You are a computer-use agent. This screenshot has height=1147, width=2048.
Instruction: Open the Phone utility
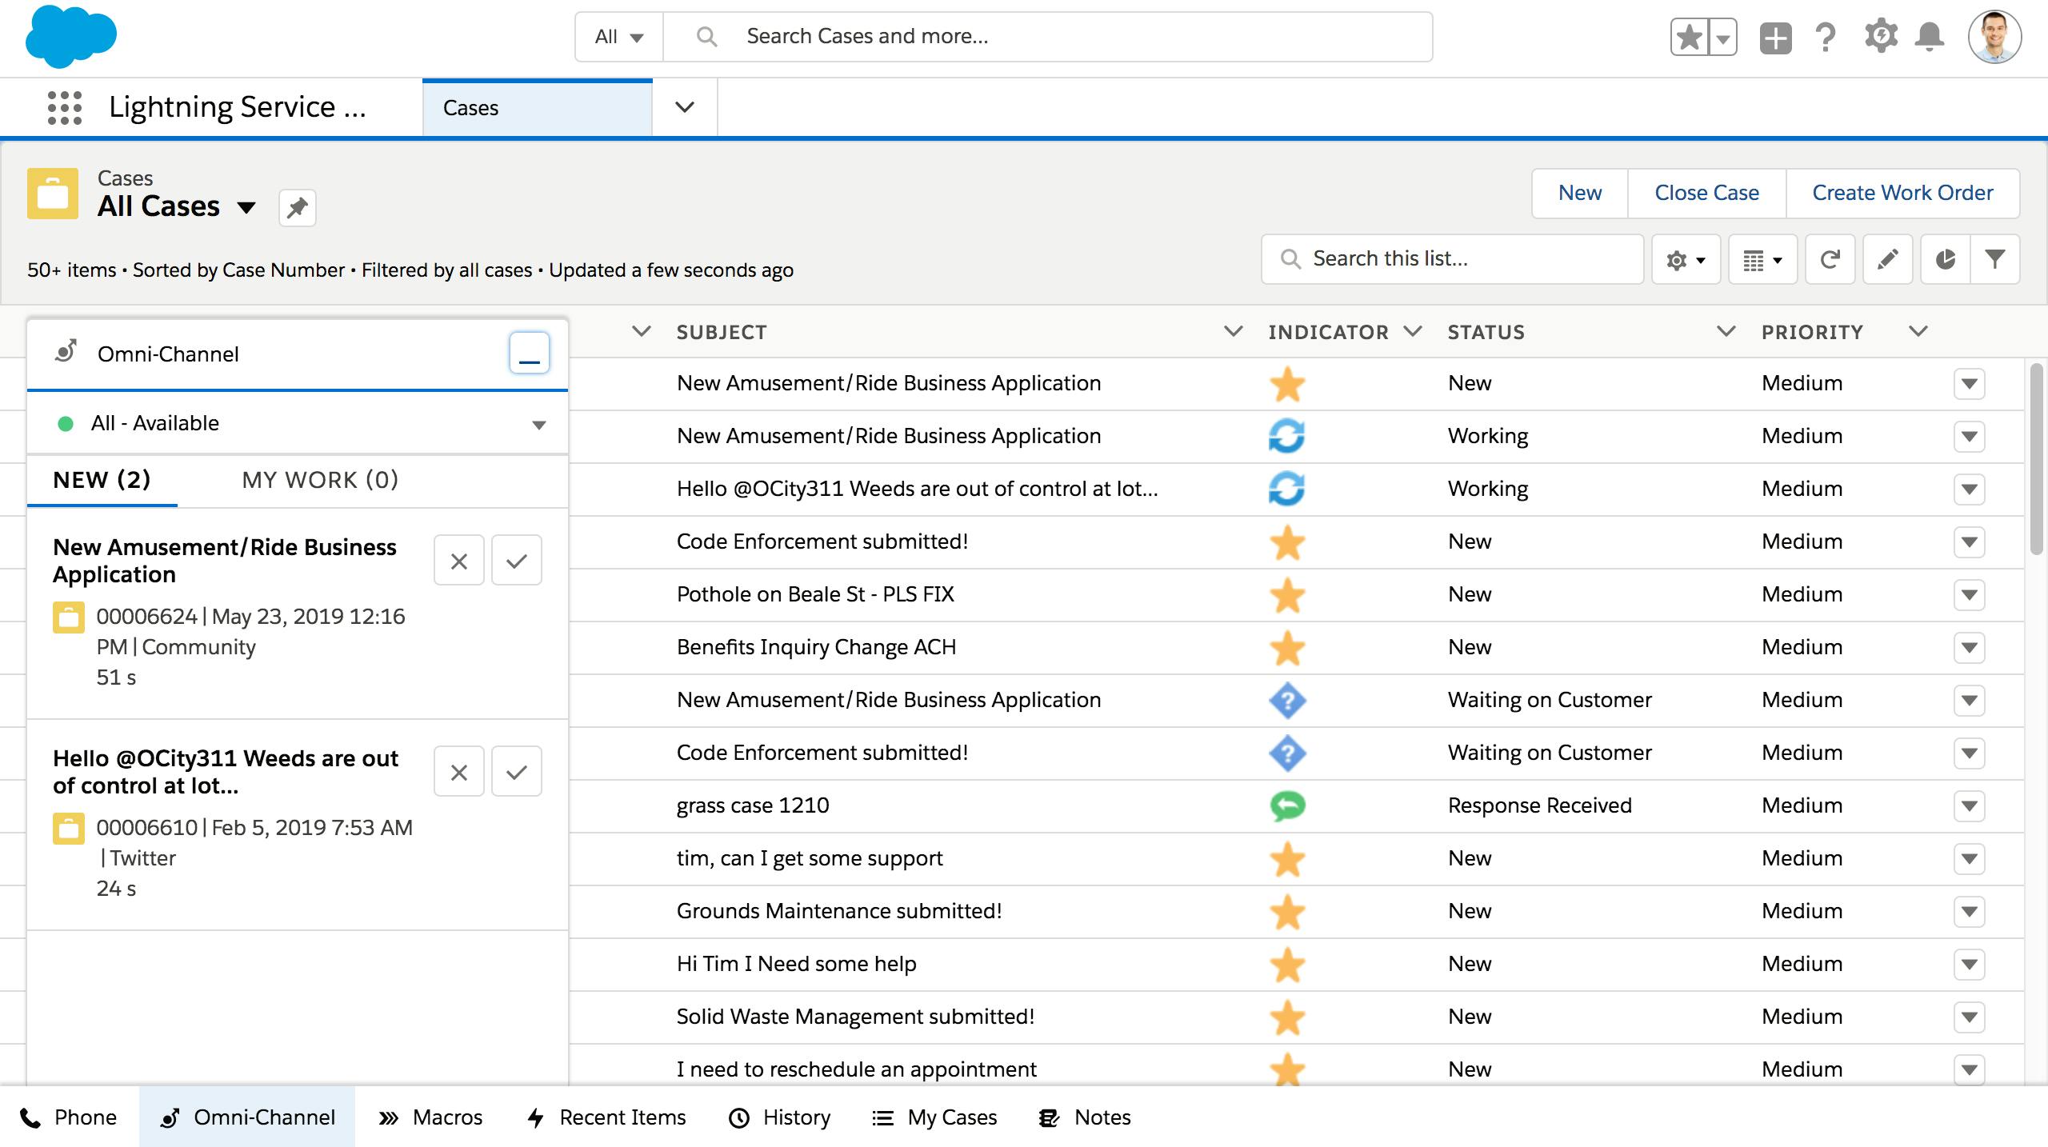coord(69,1117)
